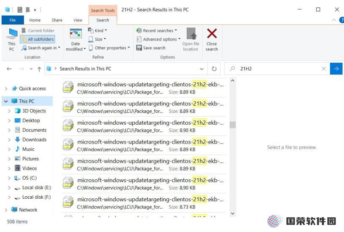Expand 3D Objects tree node

click(x=9, y=111)
